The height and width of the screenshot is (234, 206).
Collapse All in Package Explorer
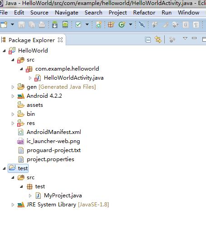tap(148, 40)
